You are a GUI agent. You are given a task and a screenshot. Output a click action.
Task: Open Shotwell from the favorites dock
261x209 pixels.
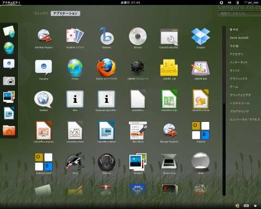[9, 97]
